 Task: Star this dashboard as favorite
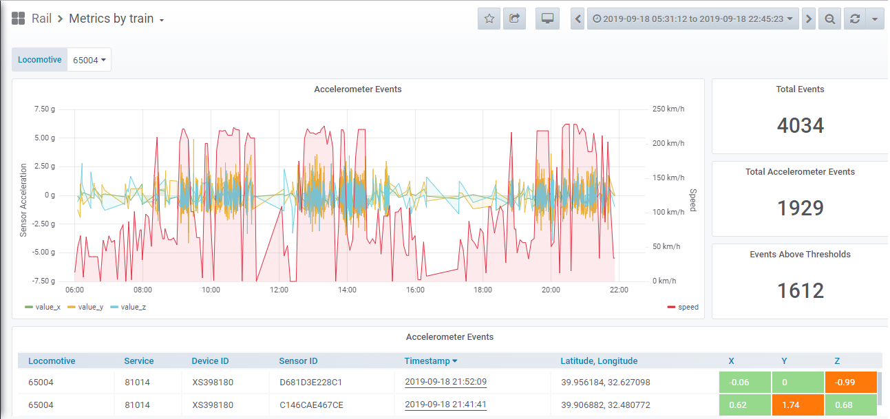pos(489,19)
